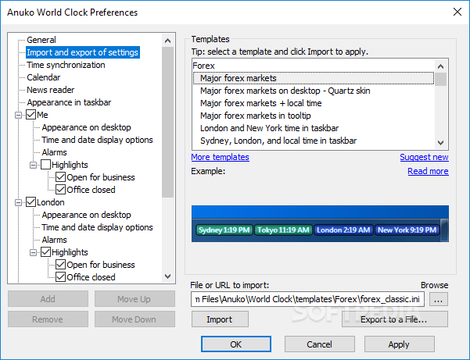Select Major forex markets on desktop - Quartz skin

coord(314,91)
